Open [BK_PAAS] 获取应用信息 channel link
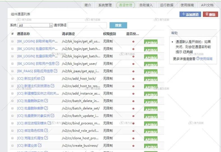 click(x=35, y=71)
